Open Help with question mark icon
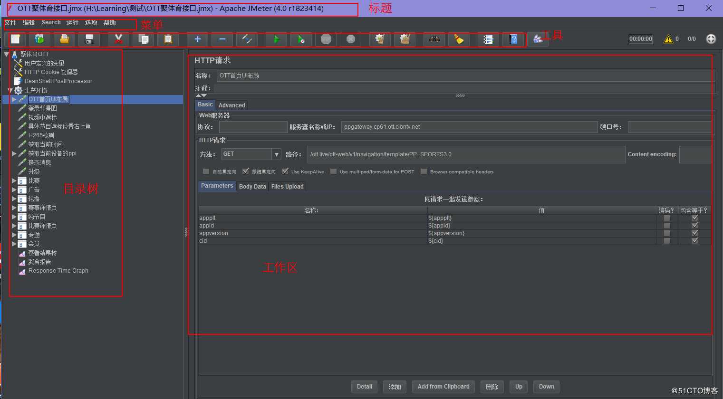The height and width of the screenshot is (399, 723). click(513, 39)
